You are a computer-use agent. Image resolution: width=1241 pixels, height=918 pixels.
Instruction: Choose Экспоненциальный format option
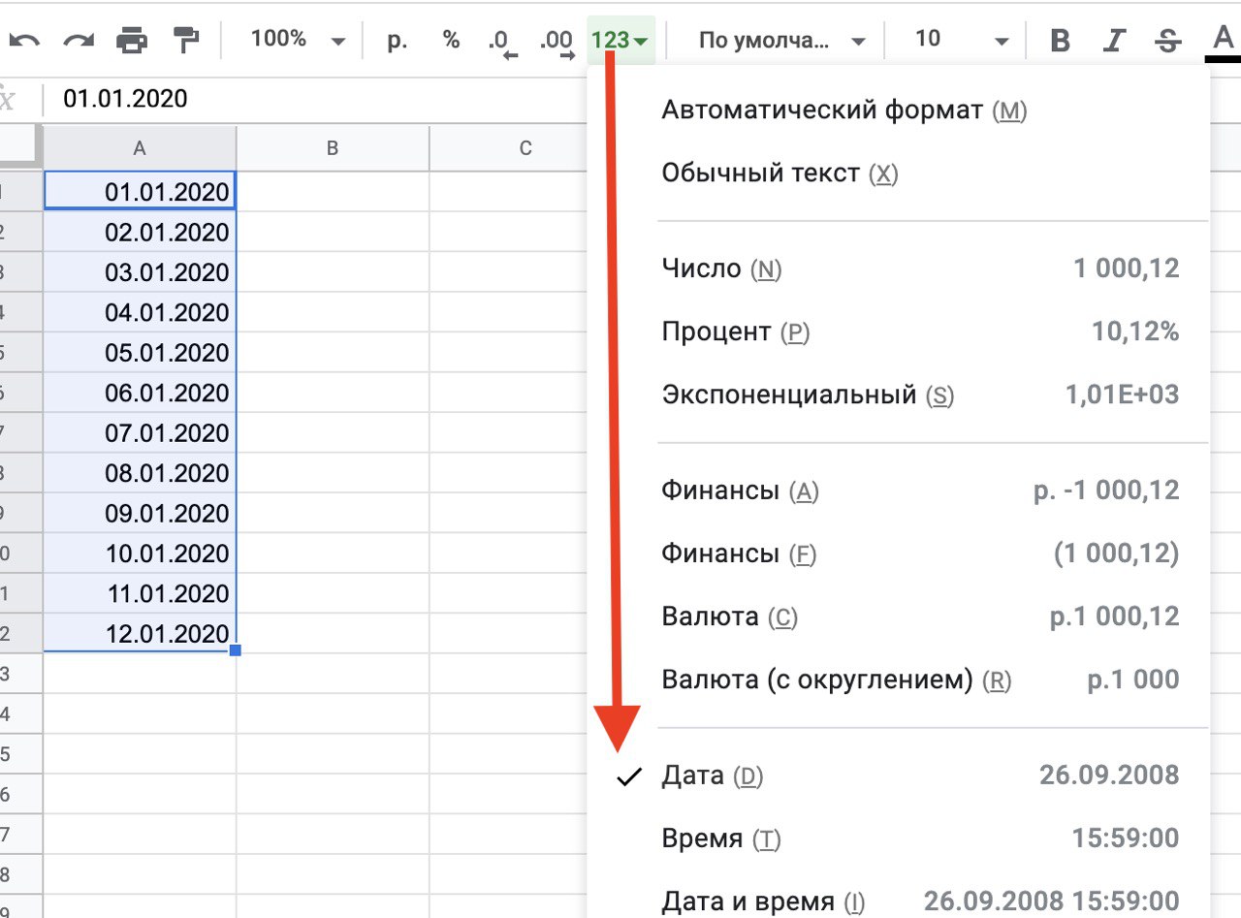(x=899, y=396)
